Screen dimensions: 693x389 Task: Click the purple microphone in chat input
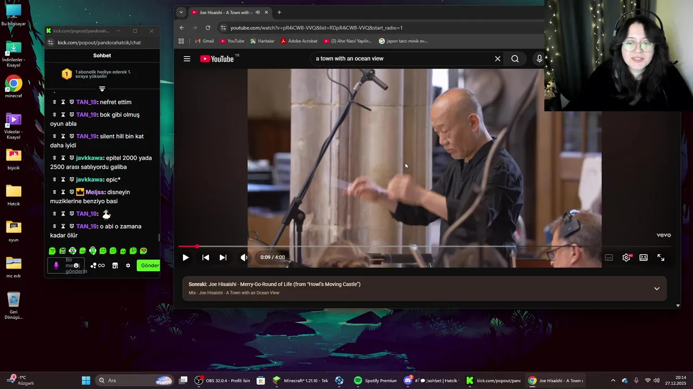[x=56, y=265]
